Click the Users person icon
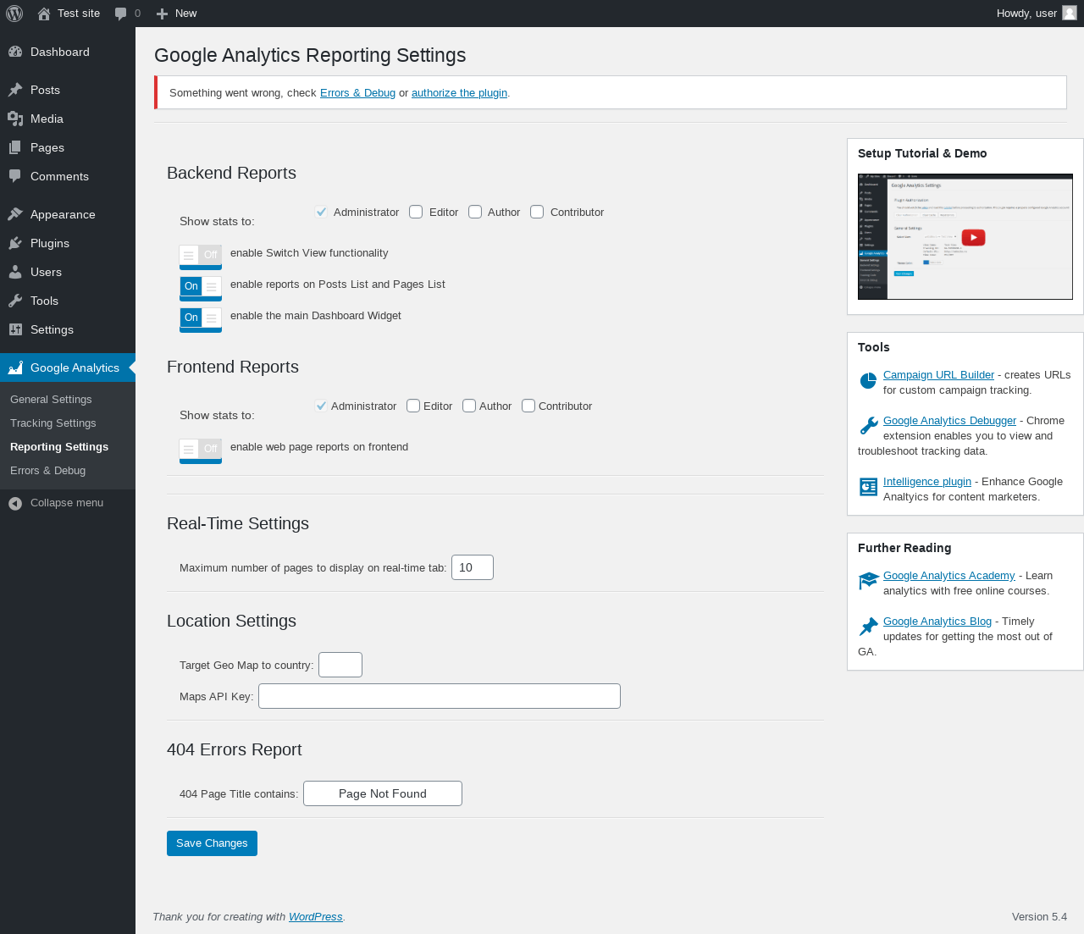 tap(15, 272)
